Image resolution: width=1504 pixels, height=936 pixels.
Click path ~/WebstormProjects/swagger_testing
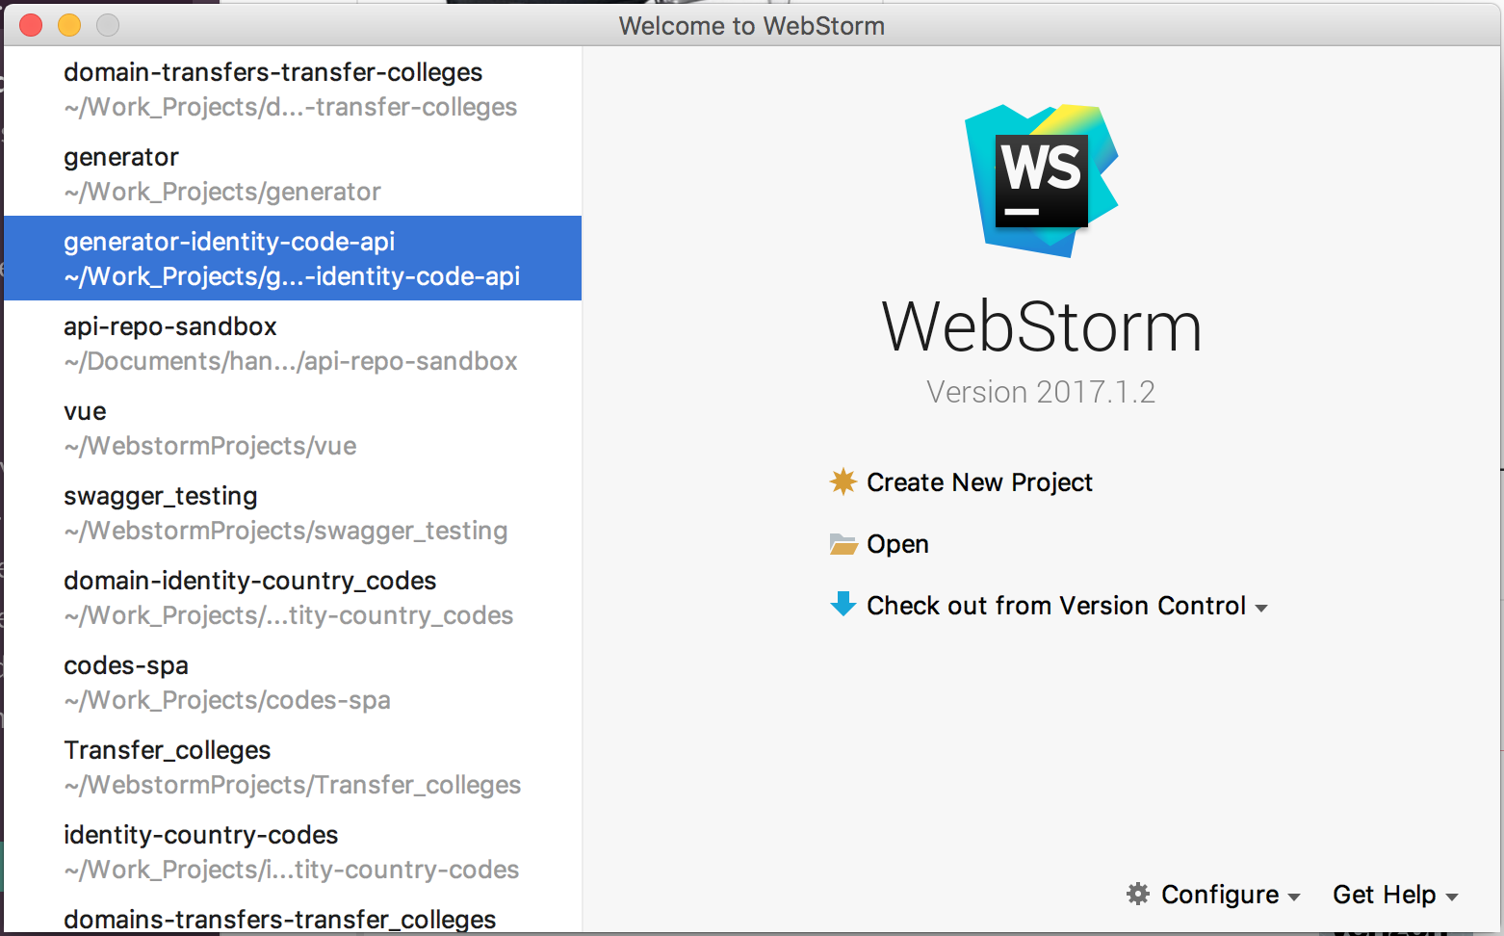click(285, 531)
